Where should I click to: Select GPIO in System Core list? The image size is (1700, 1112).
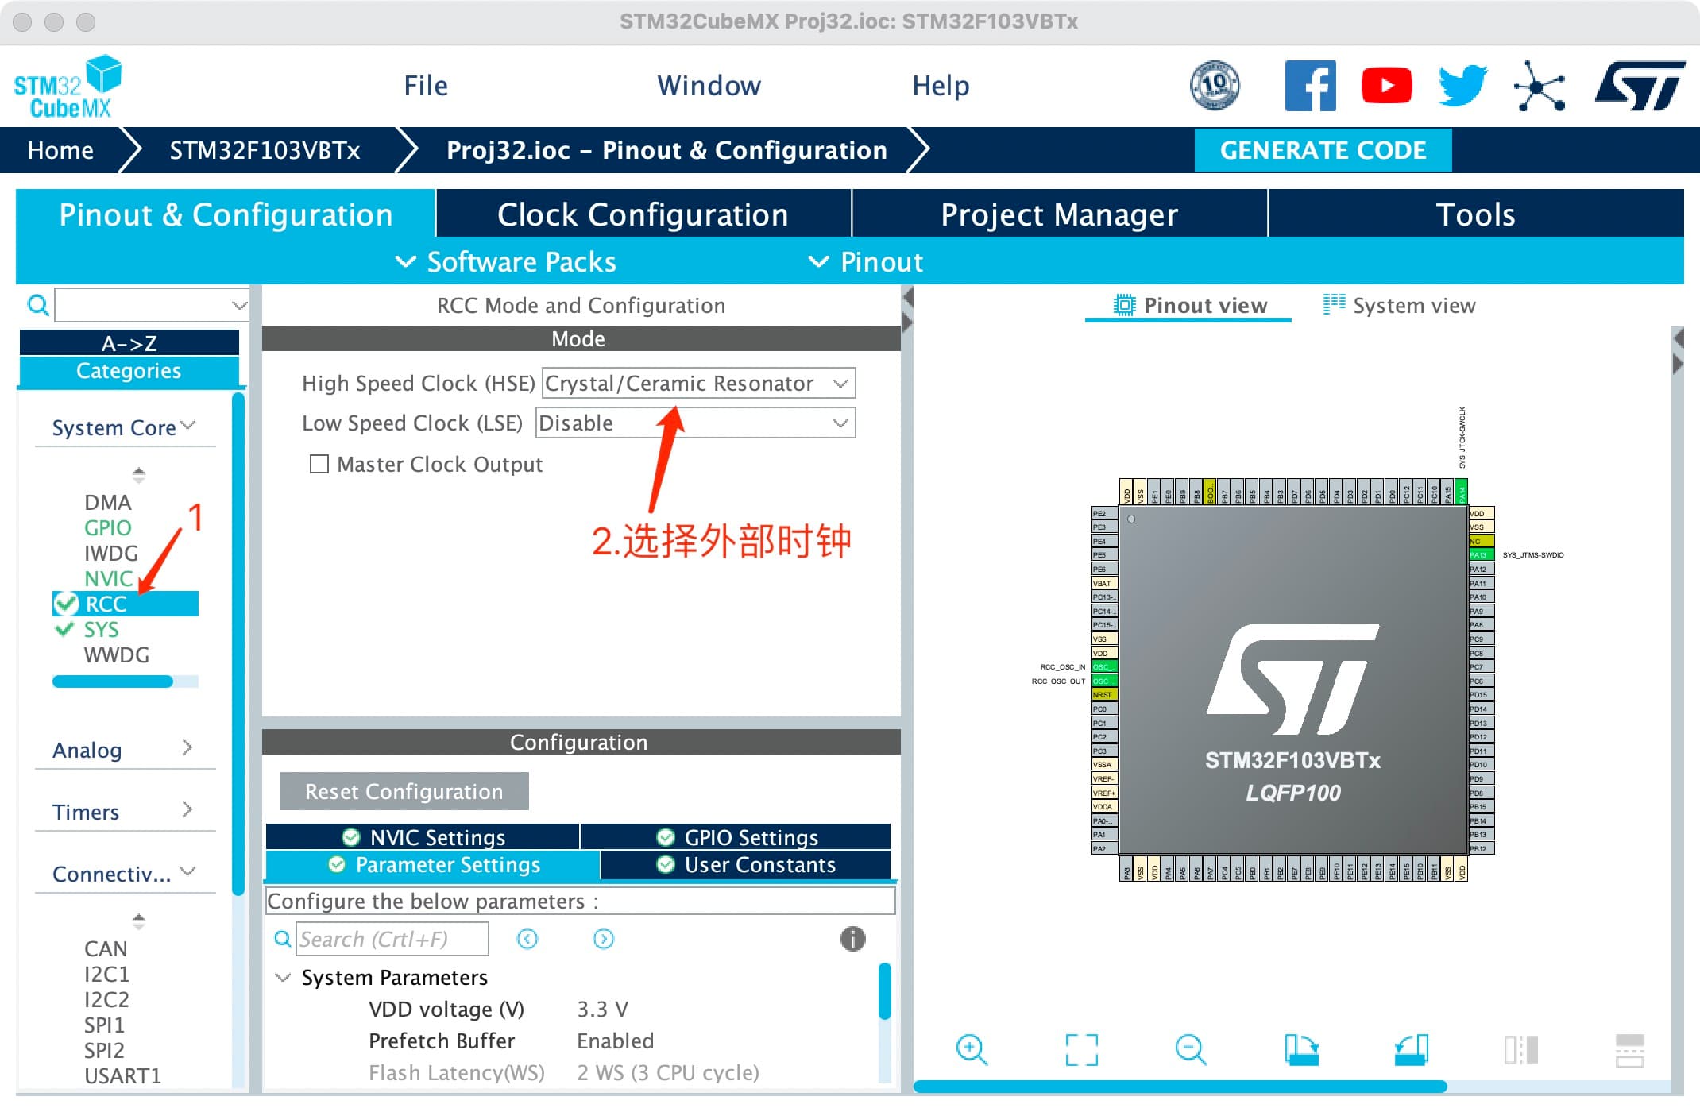(x=107, y=527)
